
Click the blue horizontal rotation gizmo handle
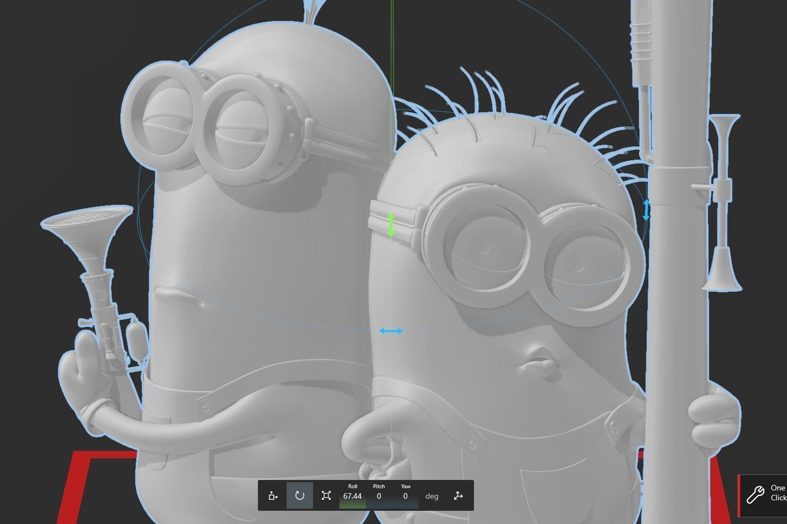(x=391, y=331)
